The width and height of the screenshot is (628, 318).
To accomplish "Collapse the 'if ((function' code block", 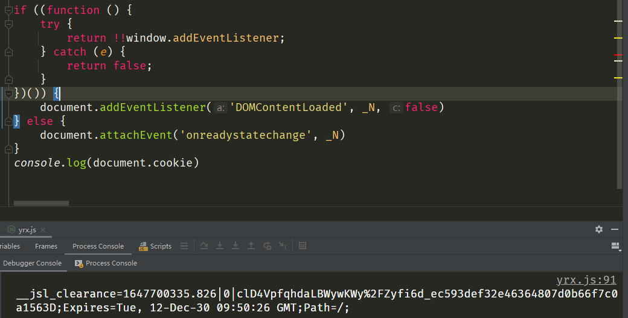I will pyautogui.click(x=8, y=10).
